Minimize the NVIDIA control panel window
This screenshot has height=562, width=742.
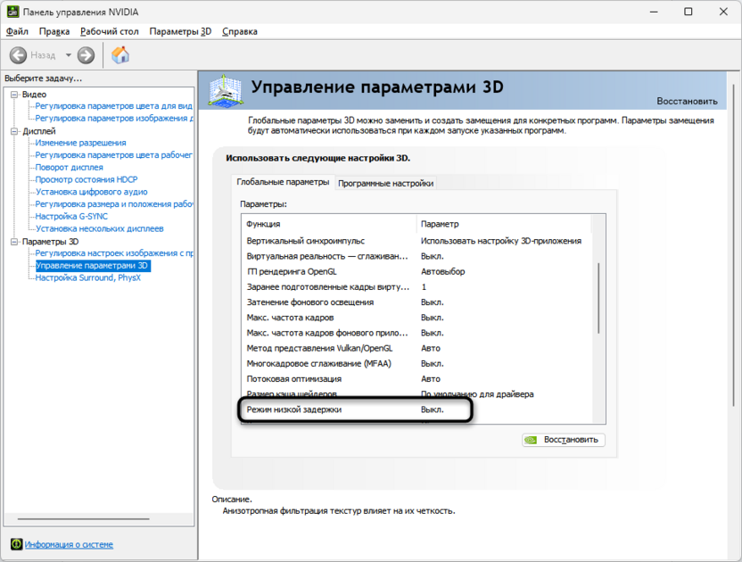654,12
